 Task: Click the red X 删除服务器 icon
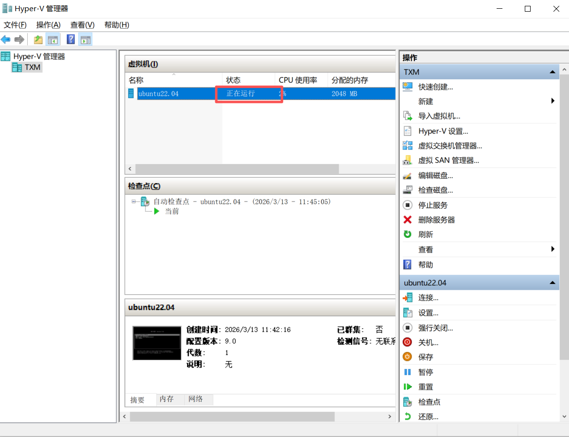tap(408, 220)
